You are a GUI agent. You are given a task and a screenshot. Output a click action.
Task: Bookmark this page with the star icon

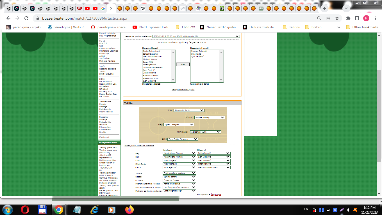click(337, 18)
